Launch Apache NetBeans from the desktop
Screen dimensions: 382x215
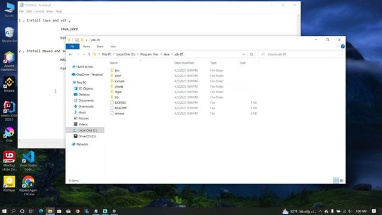pos(10,61)
